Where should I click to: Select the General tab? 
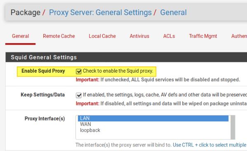tap(21, 36)
